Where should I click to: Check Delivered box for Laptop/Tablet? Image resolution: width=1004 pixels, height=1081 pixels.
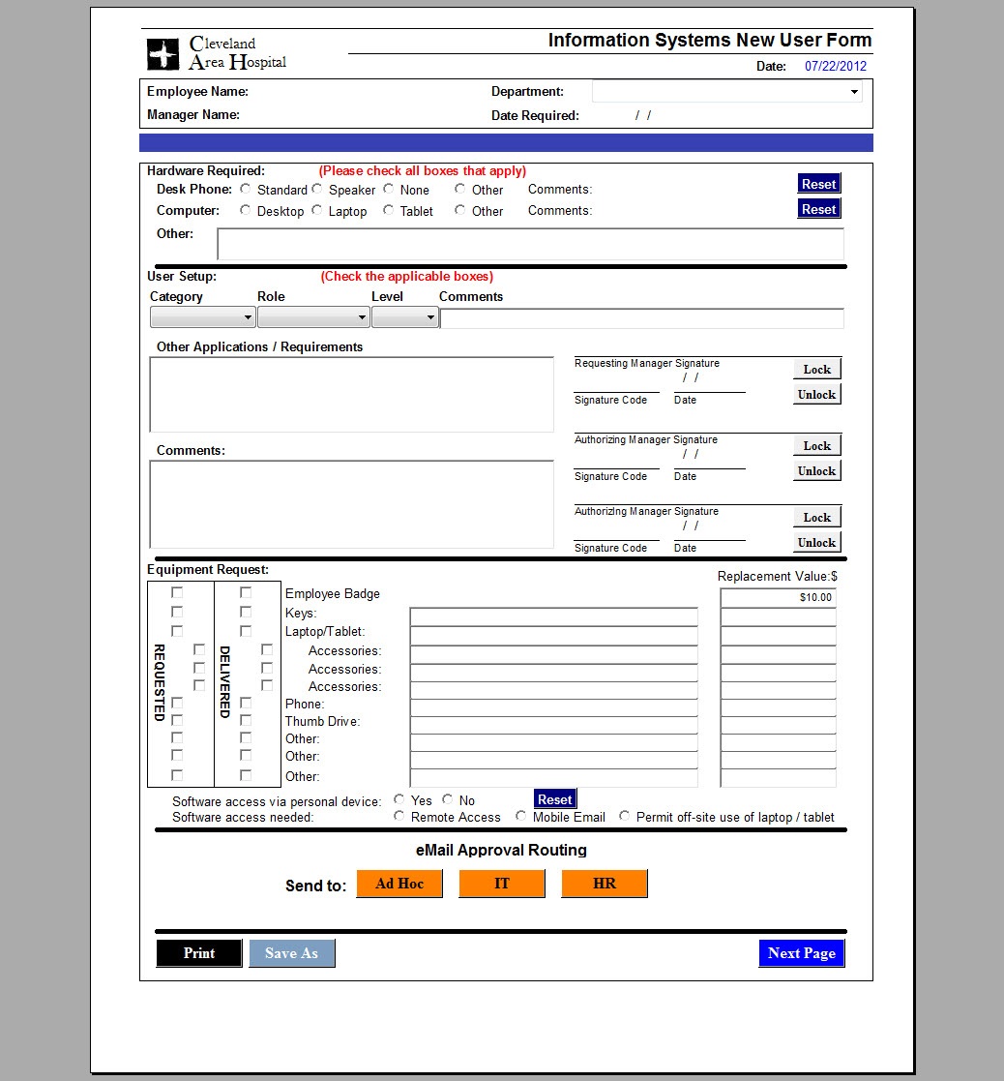tap(246, 631)
